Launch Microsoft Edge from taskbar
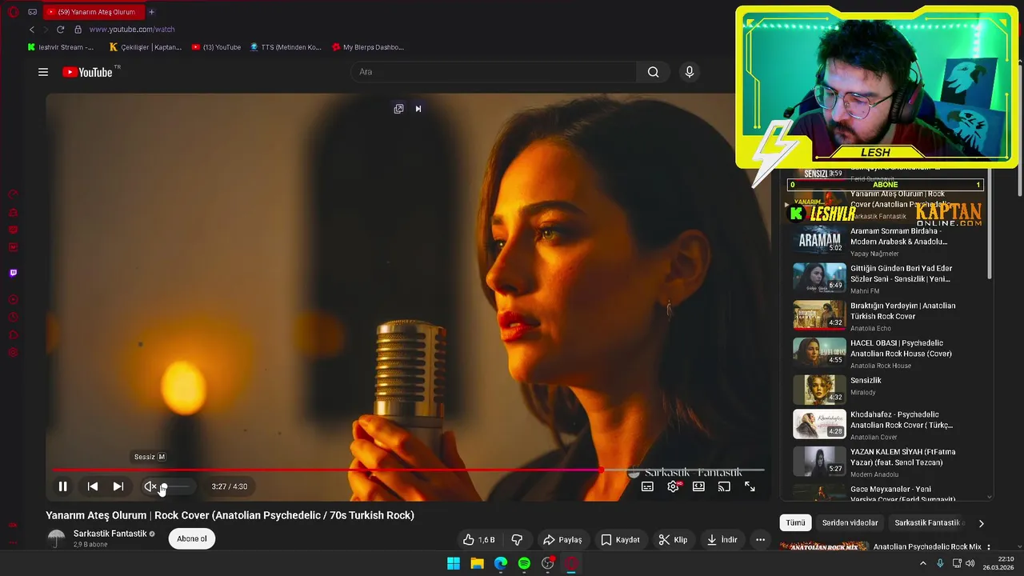The image size is (1024, 576). (x=501, y=563)
